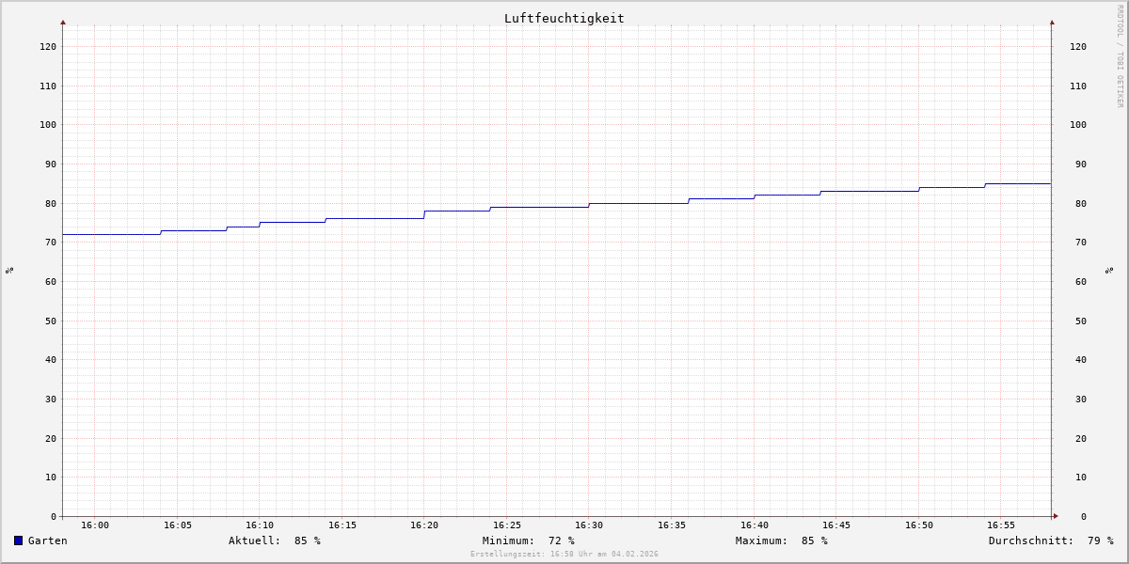Viewport: 1129px width, 564px height.
Task: Click the Erstellungszeit timestamp footer text
Action: coord(564,555)
